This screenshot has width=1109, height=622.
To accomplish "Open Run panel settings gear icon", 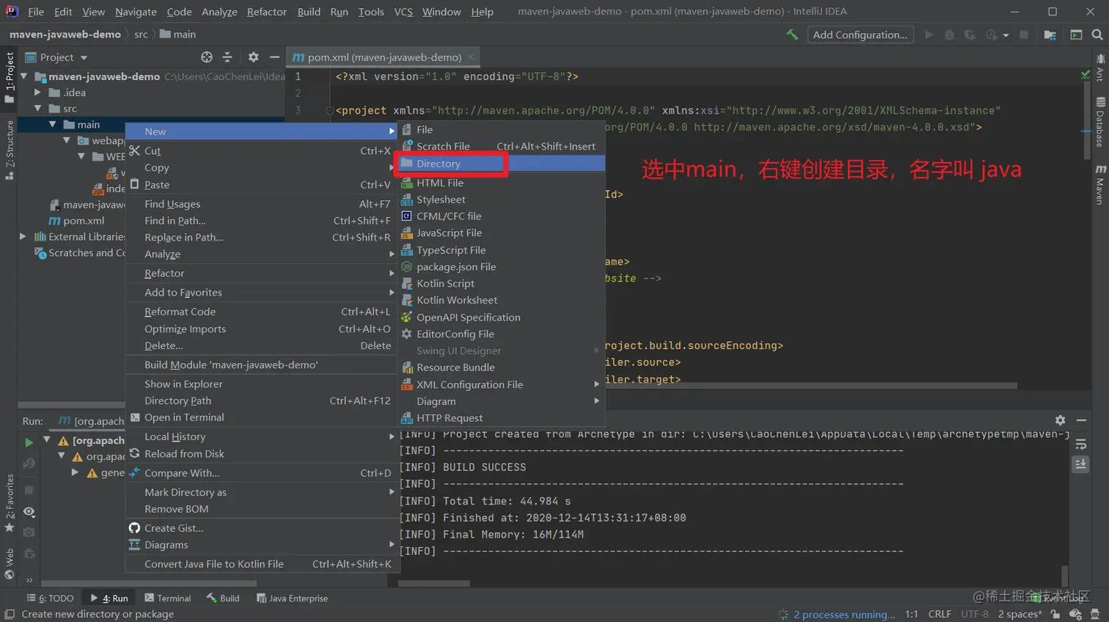I will pyautogui.click(x=1060, y=420).
